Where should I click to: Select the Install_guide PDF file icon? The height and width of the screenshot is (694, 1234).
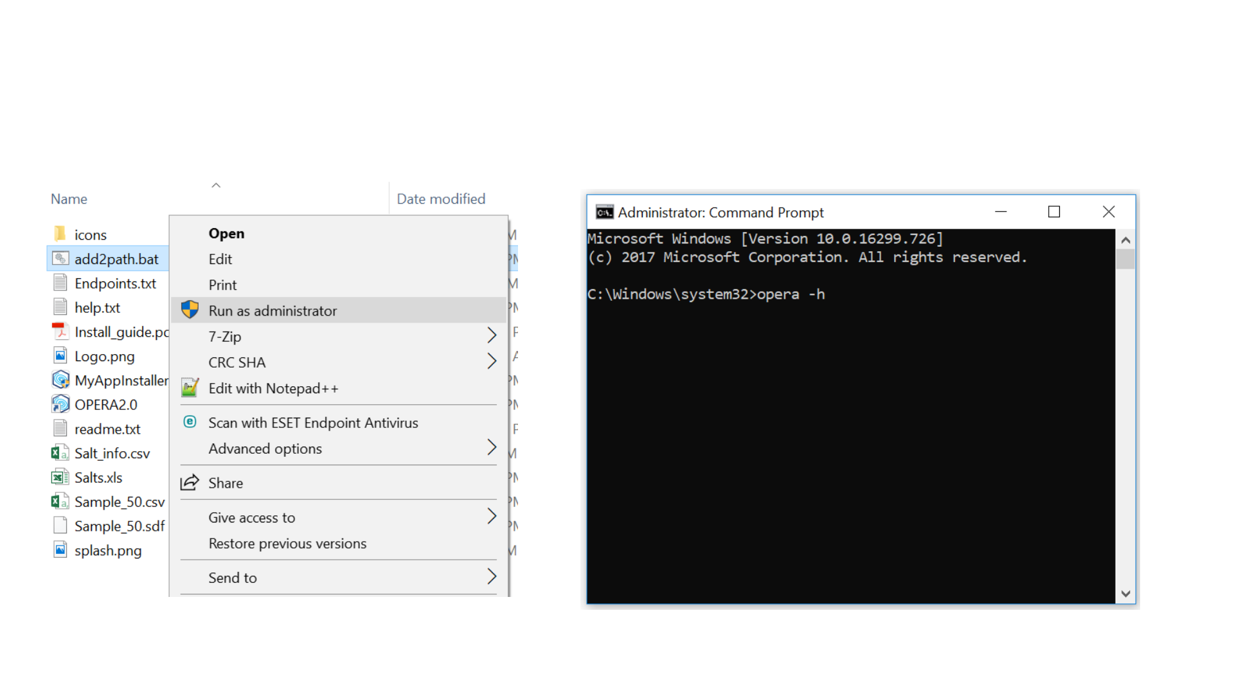pos(60,332)
